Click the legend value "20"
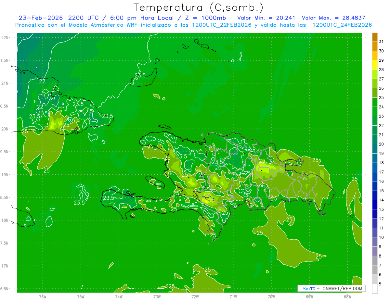Image resolution: width=390 pixels, height=301 pixels. (x=382, y=144)
